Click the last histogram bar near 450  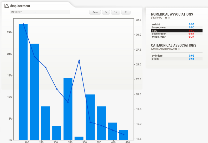[124, 135]
